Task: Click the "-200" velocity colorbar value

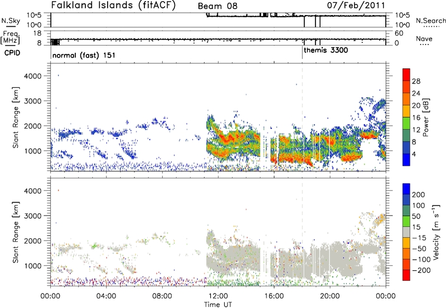Action: click(x=421, y=270)
